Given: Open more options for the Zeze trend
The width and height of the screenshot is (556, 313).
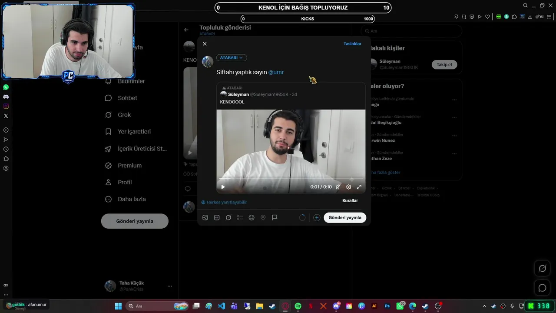Looking at the screenshot, I should point(454,154).
